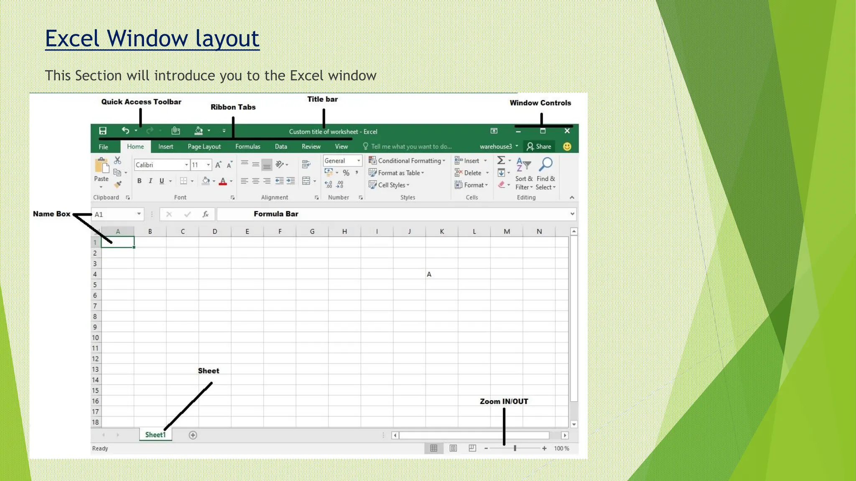Switch to the Review tab
This screenshot has width=856, height=481.
pos(311,147)
